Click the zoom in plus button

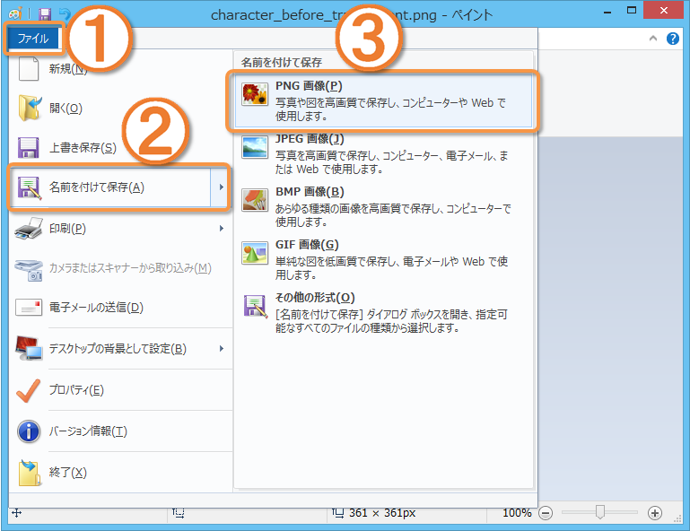[654, 513]
